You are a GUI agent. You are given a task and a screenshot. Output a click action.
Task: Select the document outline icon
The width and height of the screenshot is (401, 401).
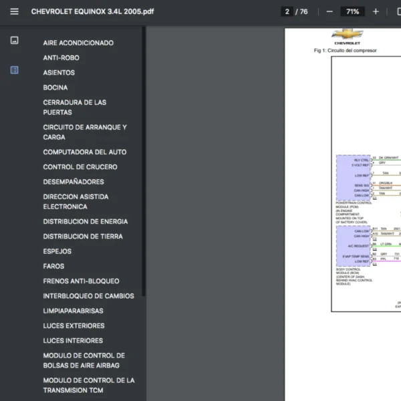point(14,70)
